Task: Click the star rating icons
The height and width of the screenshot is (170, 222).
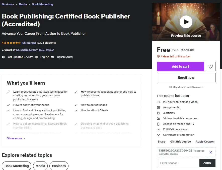Action: coord(14,43)
